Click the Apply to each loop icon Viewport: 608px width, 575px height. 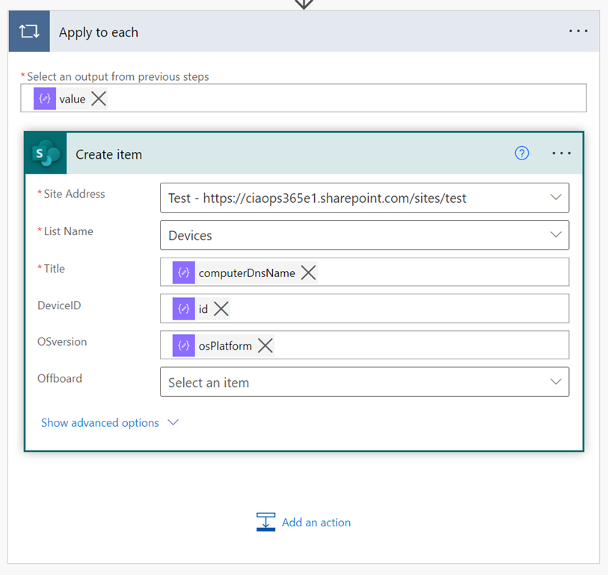pos(29,32)
